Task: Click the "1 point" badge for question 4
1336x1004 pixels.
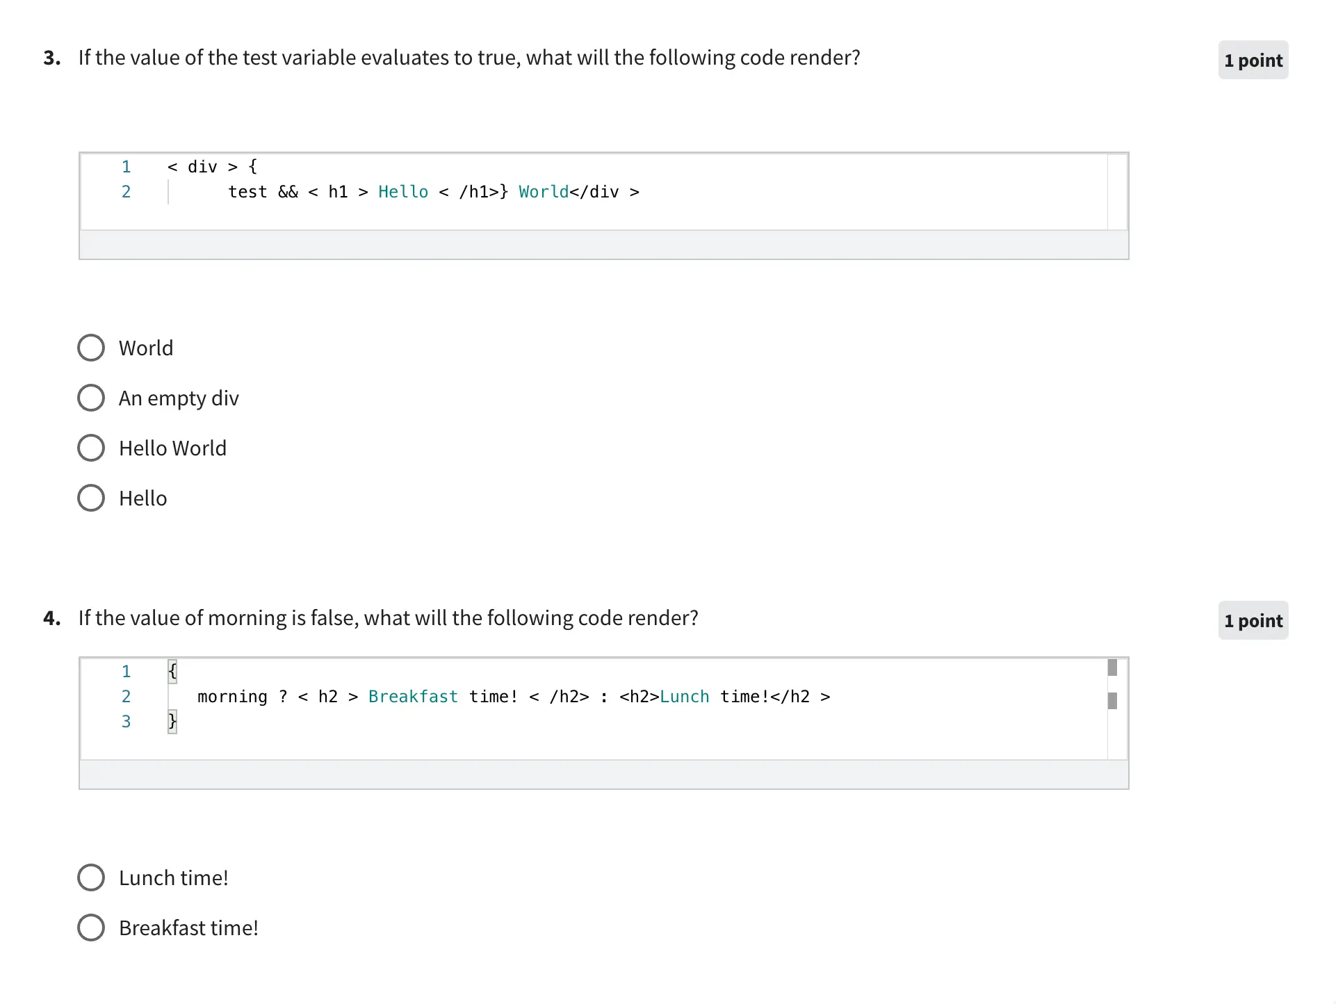Action: (x=1253, y=621)
